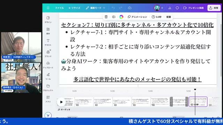The height and width of the screenshot is (125, 223).
Task: Click the first page thumbnail after play
Action: pyautogui.click(x=84, y=102)
